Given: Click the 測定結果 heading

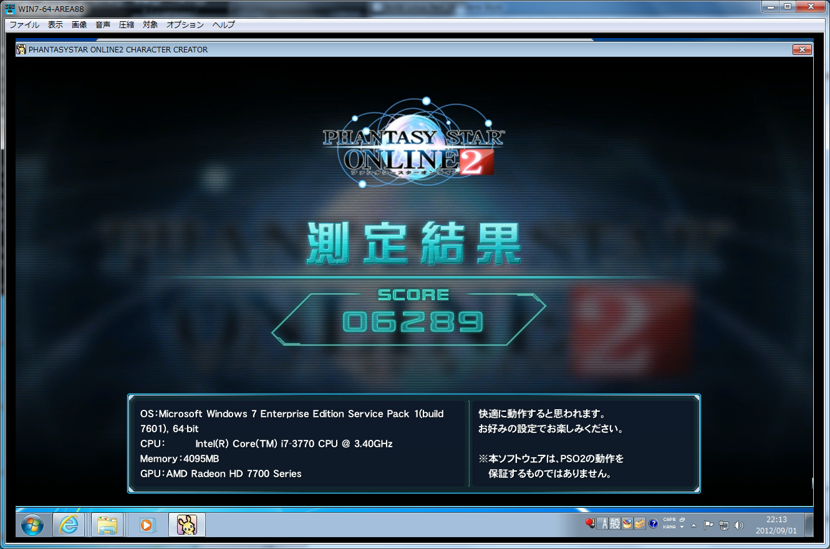Looking at the screenshot, I should pos(414,244).
